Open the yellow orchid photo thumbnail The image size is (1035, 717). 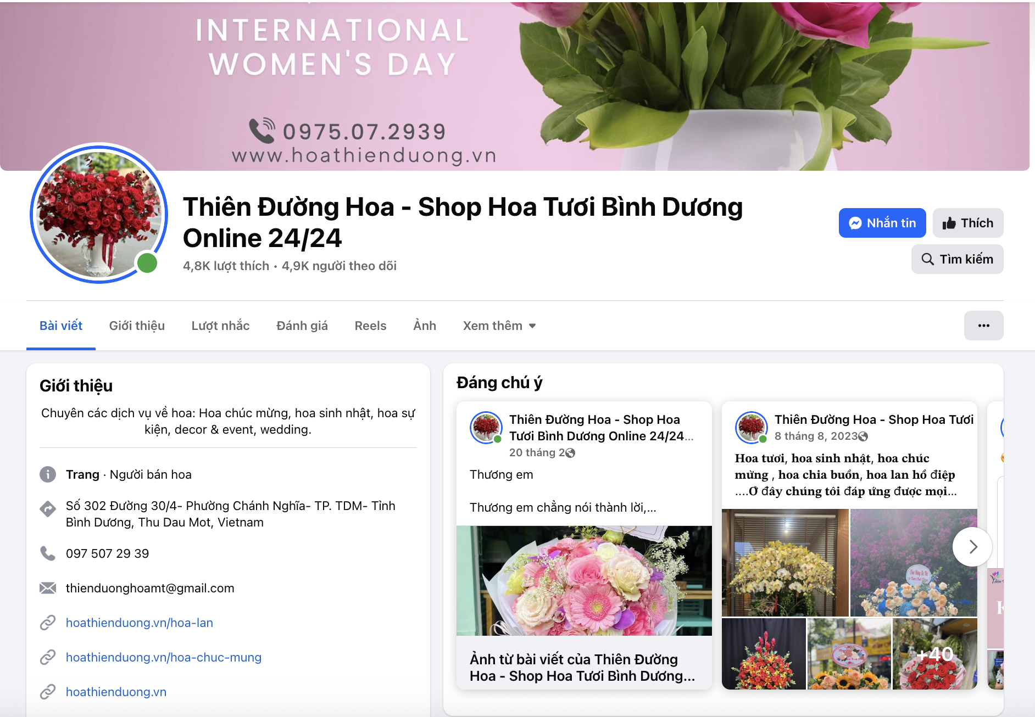click(x=785, y=563)
